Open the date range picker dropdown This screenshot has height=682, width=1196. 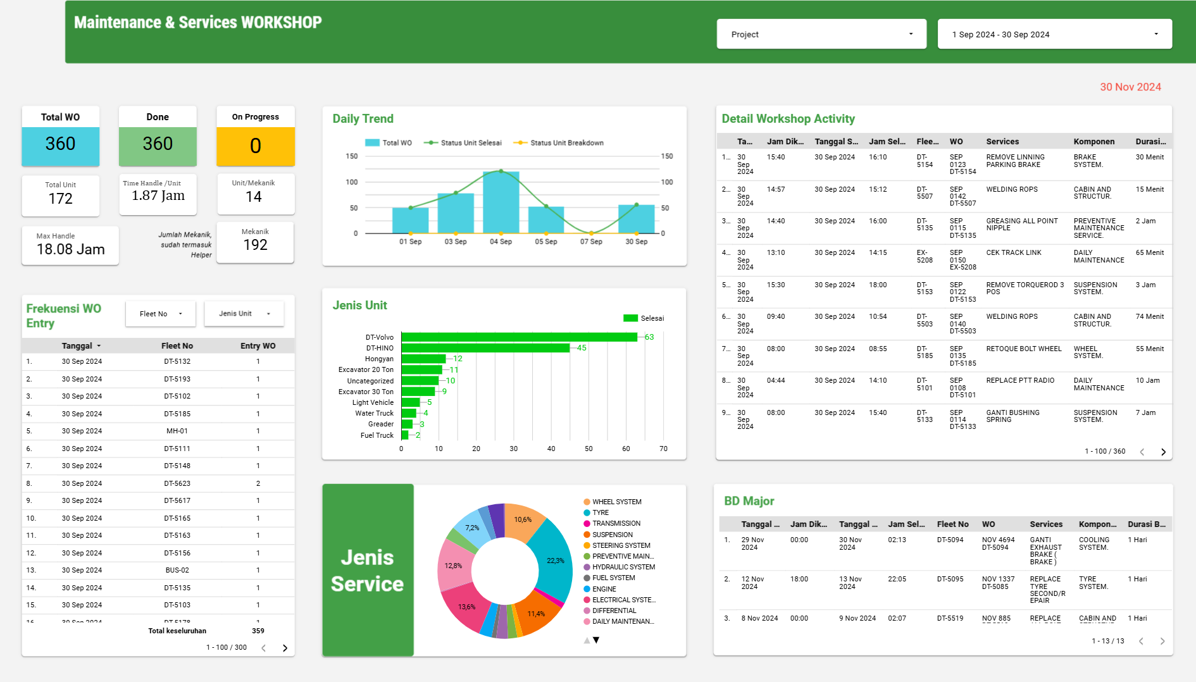coord(1054,34)
